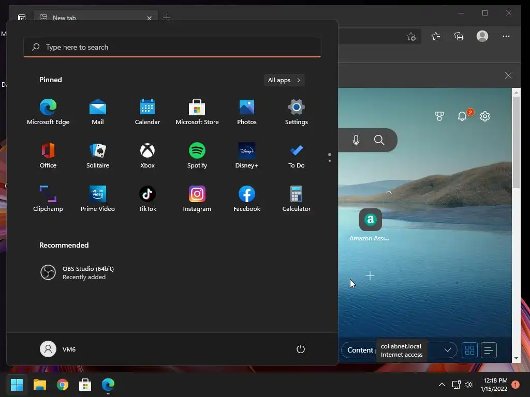530x397 pixels.
Task: Open network status tray icon
Action: coord(457,385)
